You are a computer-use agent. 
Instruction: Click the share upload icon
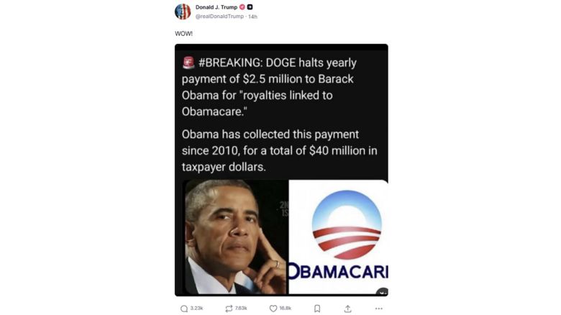[x=348, y=309]
